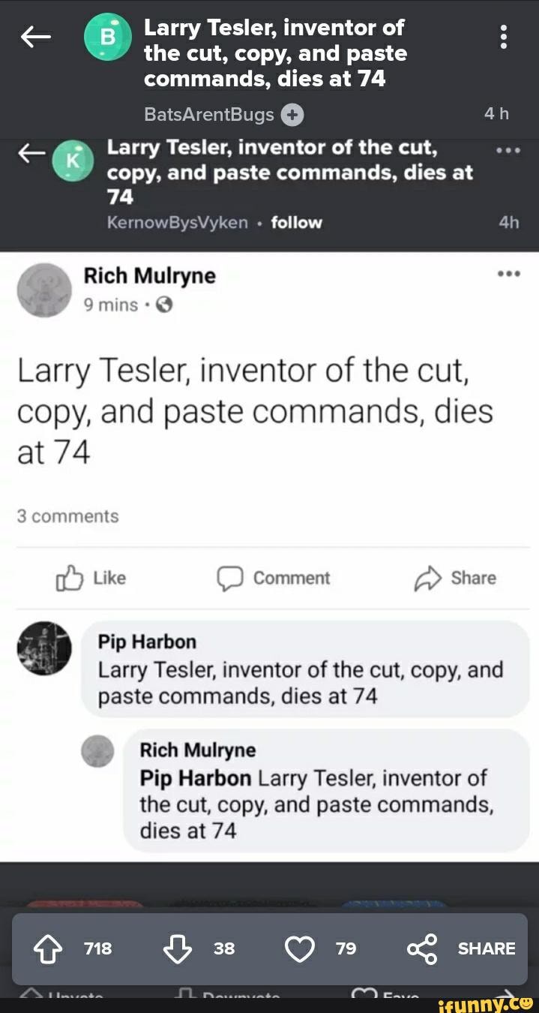Click the downvote arrow icon

click(x=178, y=948)
